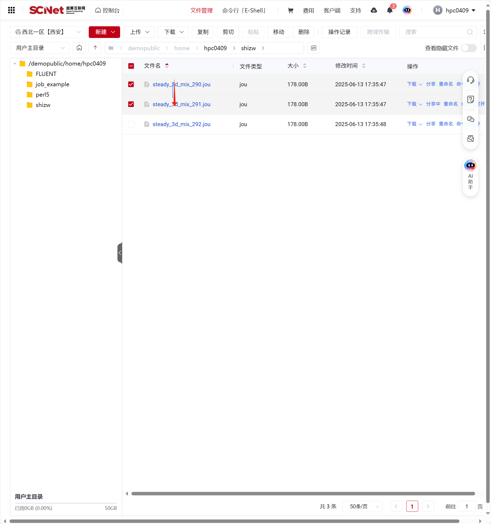Image resolution: width=491 pixels, height=524 pixels.
Task: Go to home directory via house icon
Action: pyautogui.click(x=79, y=48)
